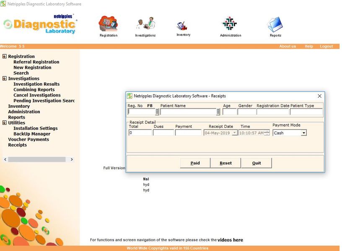
Task: Click the Help link in orange bar
Action: pos(308,46)
